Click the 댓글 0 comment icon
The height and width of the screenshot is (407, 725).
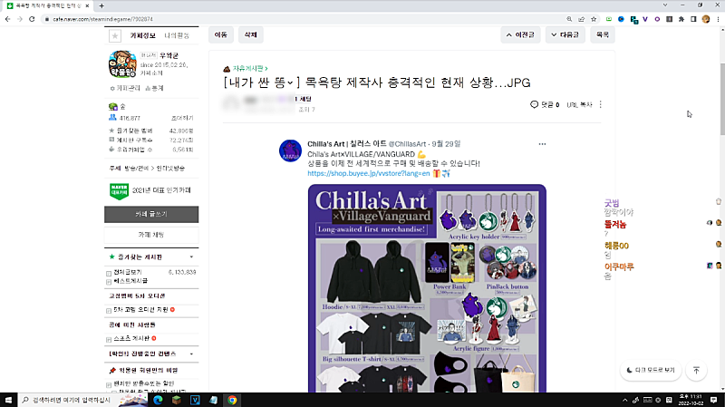(x=534, y=104)
